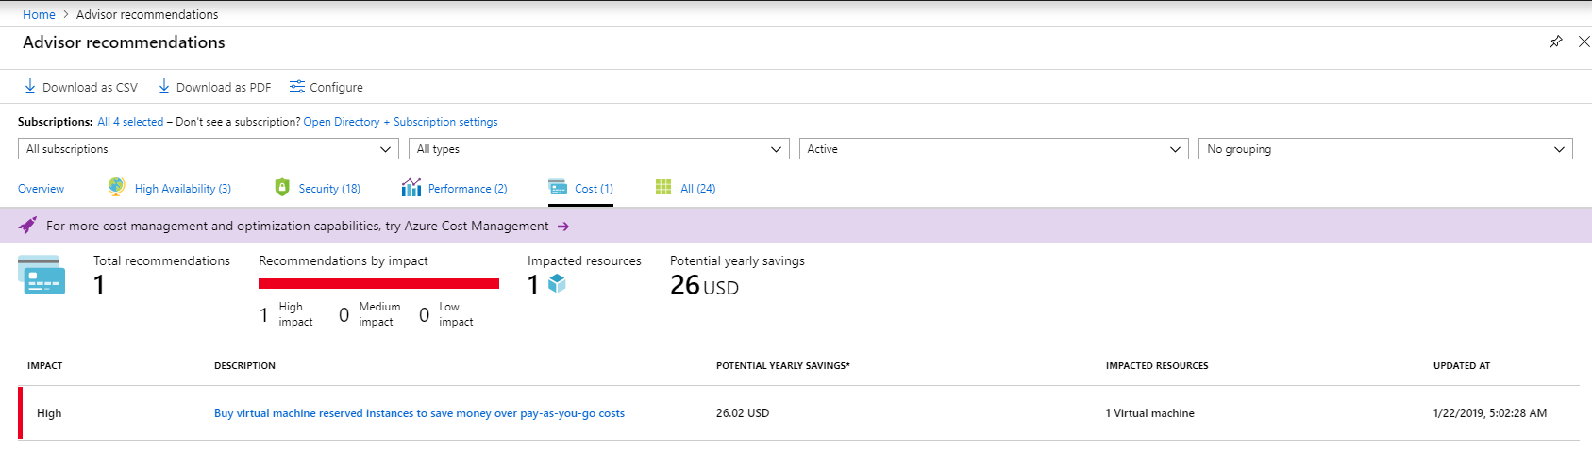Click the Security shield icon

coord(282,187)
